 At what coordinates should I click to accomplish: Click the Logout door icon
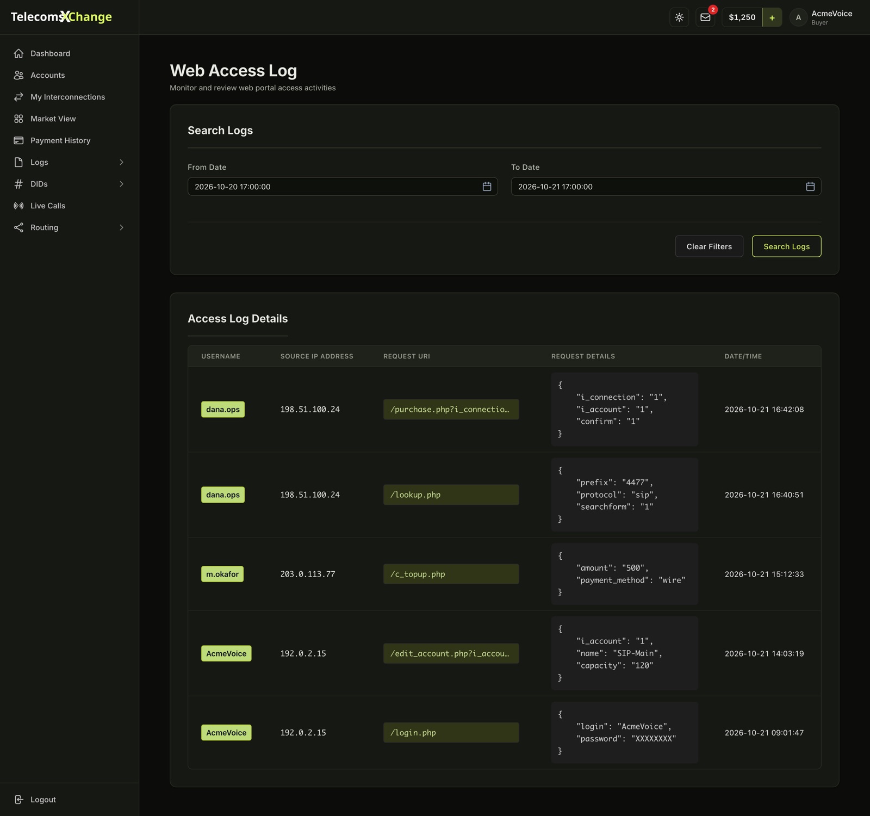(18, 800)
